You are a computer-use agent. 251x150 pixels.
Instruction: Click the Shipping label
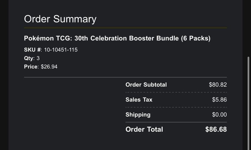[x=138, y=115]
